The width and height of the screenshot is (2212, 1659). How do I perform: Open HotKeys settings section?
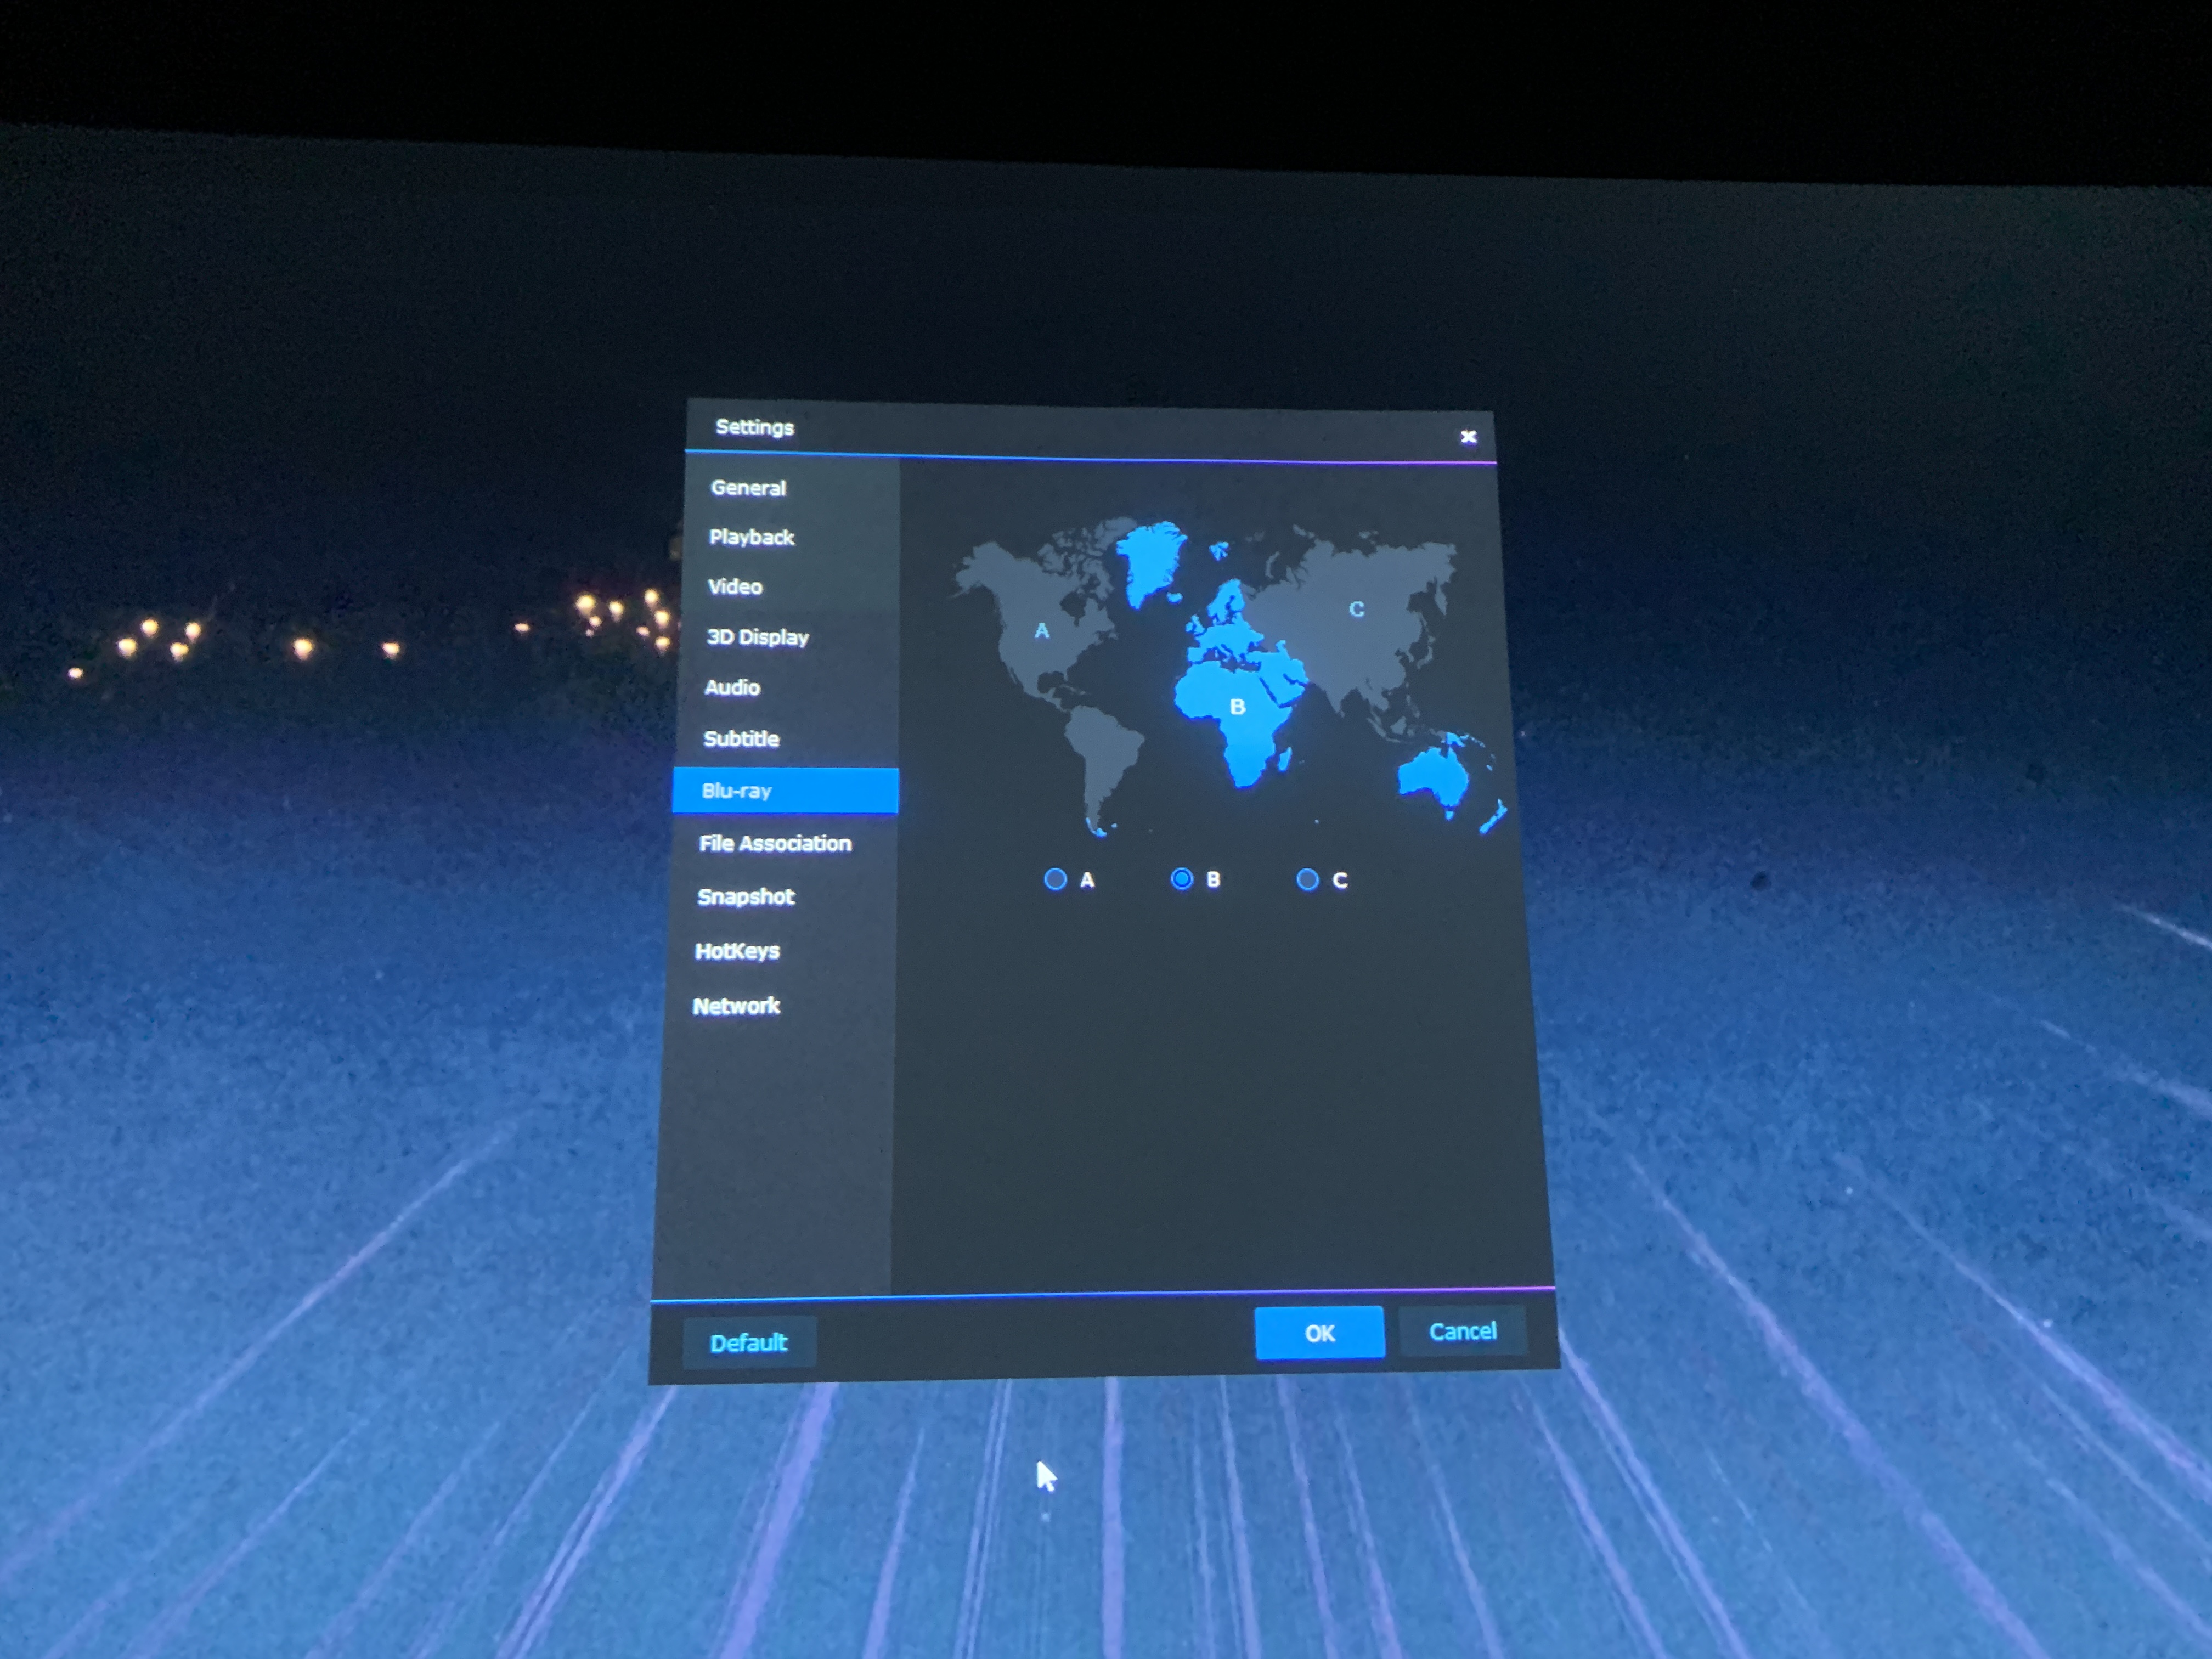pyautogui.click(x=737, y=951)
